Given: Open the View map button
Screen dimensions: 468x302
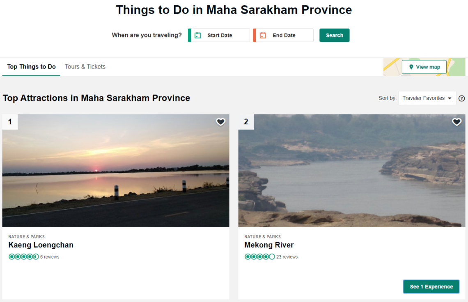Looking at the screenshot, I should (x=424, y=67).
